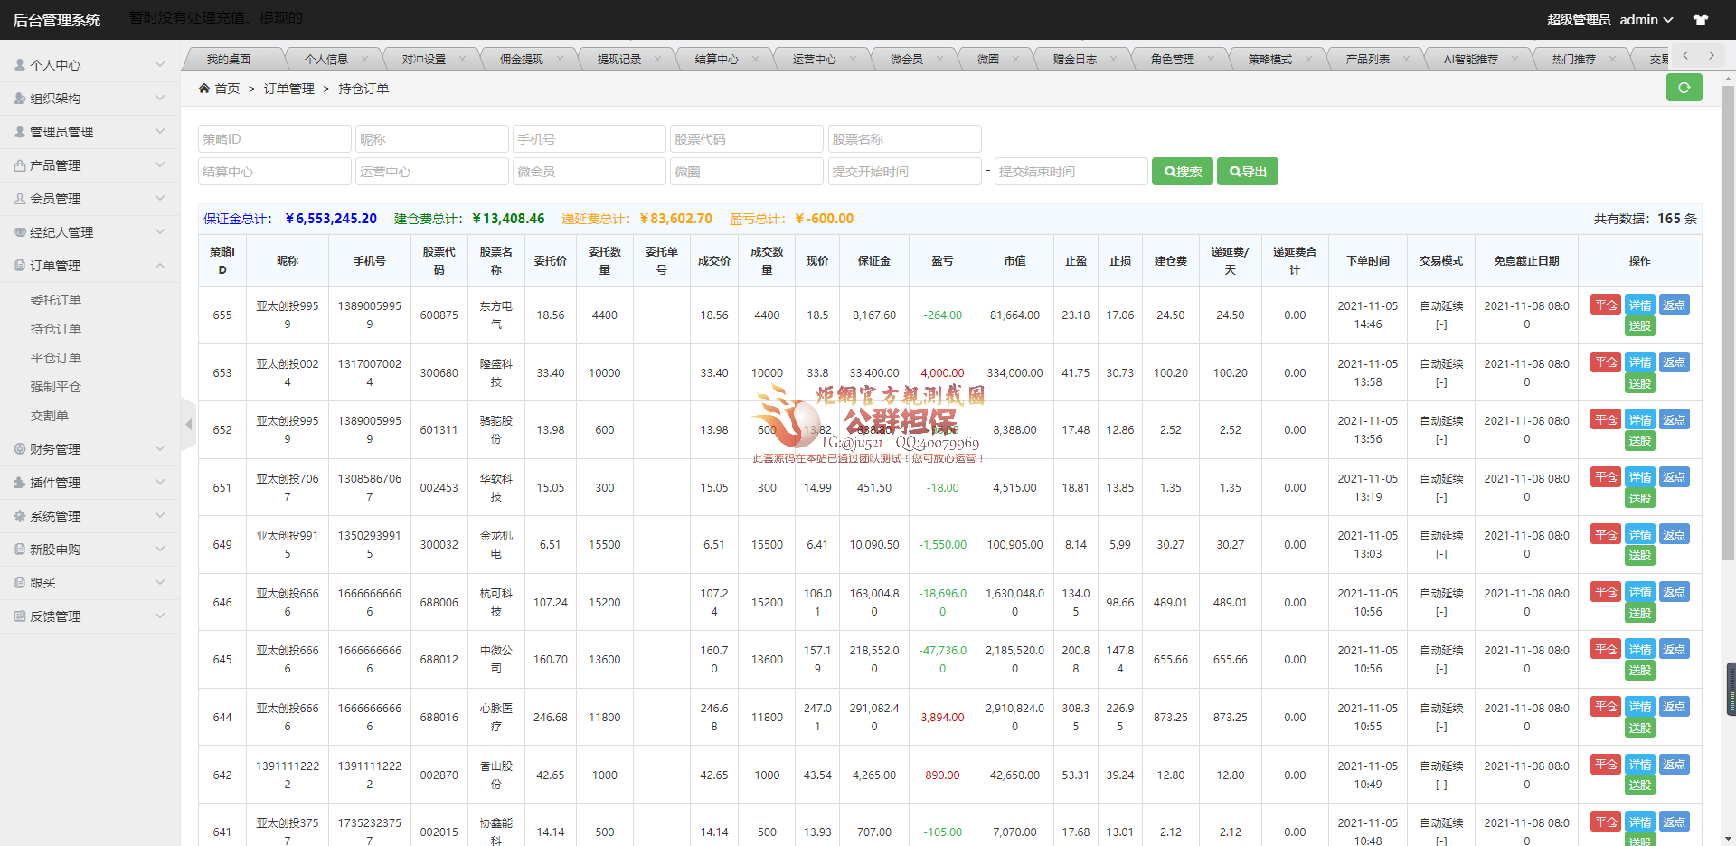The height and width of the screenshot is (846, 1736).
Task: Focus the 结算中心 filter field
Action: (x=275, y=172)
